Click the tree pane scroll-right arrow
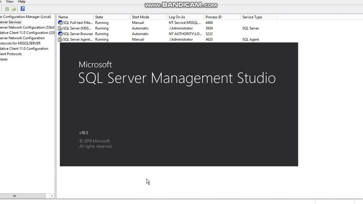This screenshot has height=204, width=363. [52, 196]
